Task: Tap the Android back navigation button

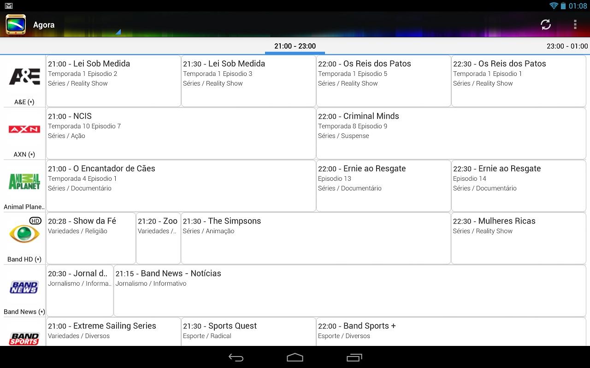Action: pos(236,357)
